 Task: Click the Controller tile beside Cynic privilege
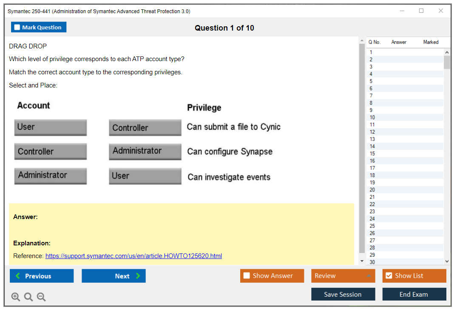tap(145, 128)
